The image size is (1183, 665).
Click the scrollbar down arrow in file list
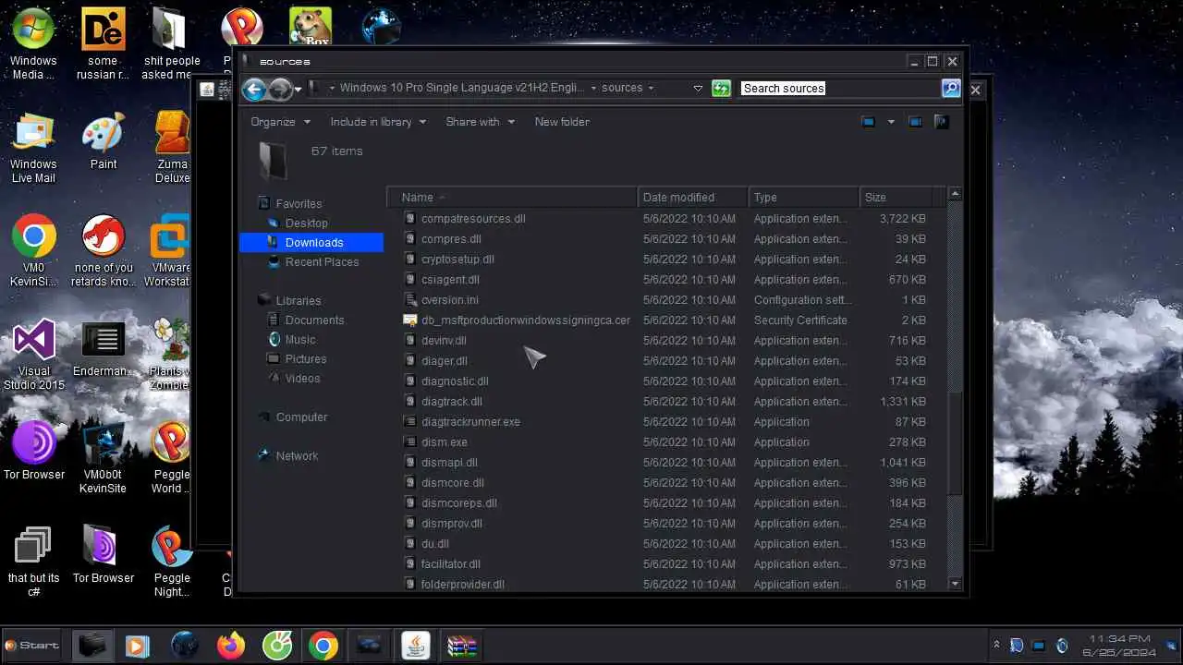tap(955, 583)
